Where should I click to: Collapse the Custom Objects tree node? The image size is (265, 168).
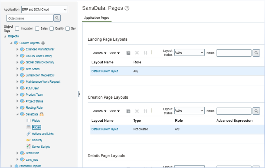11,43
